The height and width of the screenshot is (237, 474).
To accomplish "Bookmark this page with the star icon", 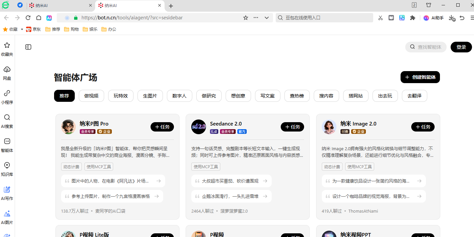I will (x=246, y=18).
